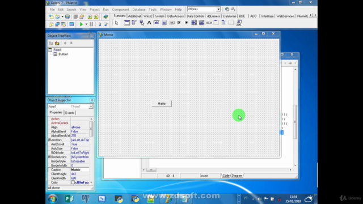Open the Microsoft Project taskbar icon
363x204 pixels.
(69, 199)
